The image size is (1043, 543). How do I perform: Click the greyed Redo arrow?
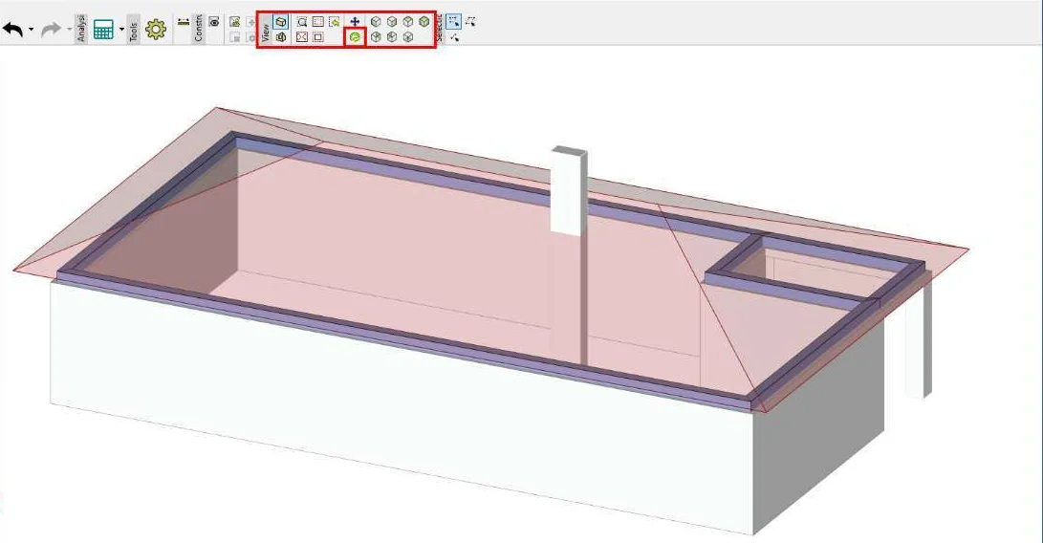click(51, 30)
